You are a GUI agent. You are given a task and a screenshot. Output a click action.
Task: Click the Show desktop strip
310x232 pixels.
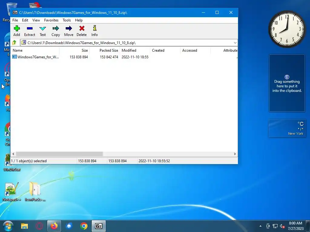tap(308, 226)
